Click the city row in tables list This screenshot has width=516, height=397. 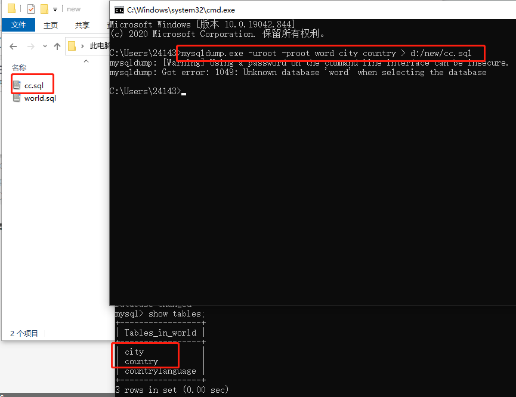(134, 352)
